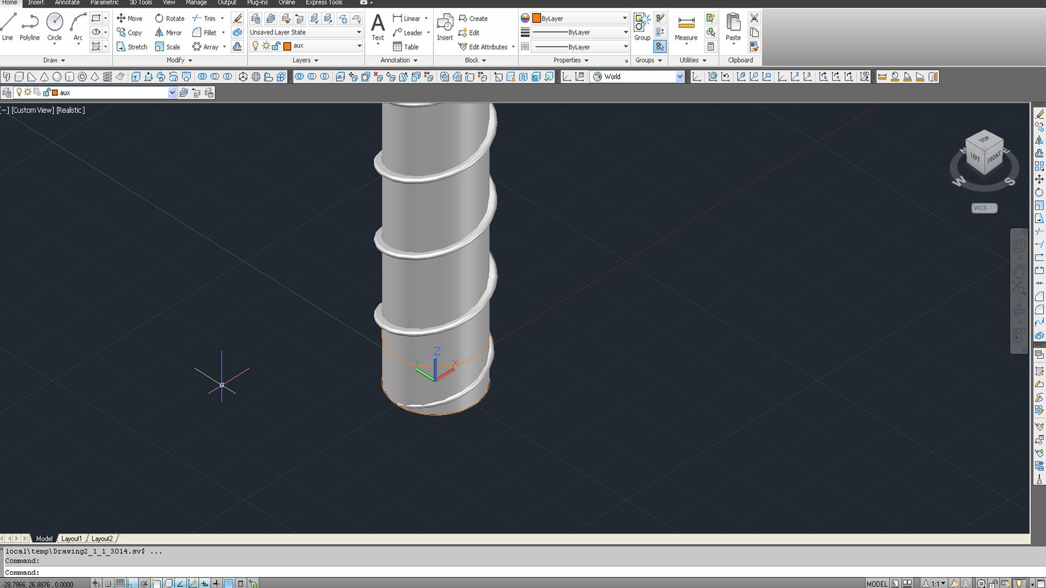This screenshot has width=1046, height=588.
Task: Expand the Annotation panel
Action: pos(399,60)
